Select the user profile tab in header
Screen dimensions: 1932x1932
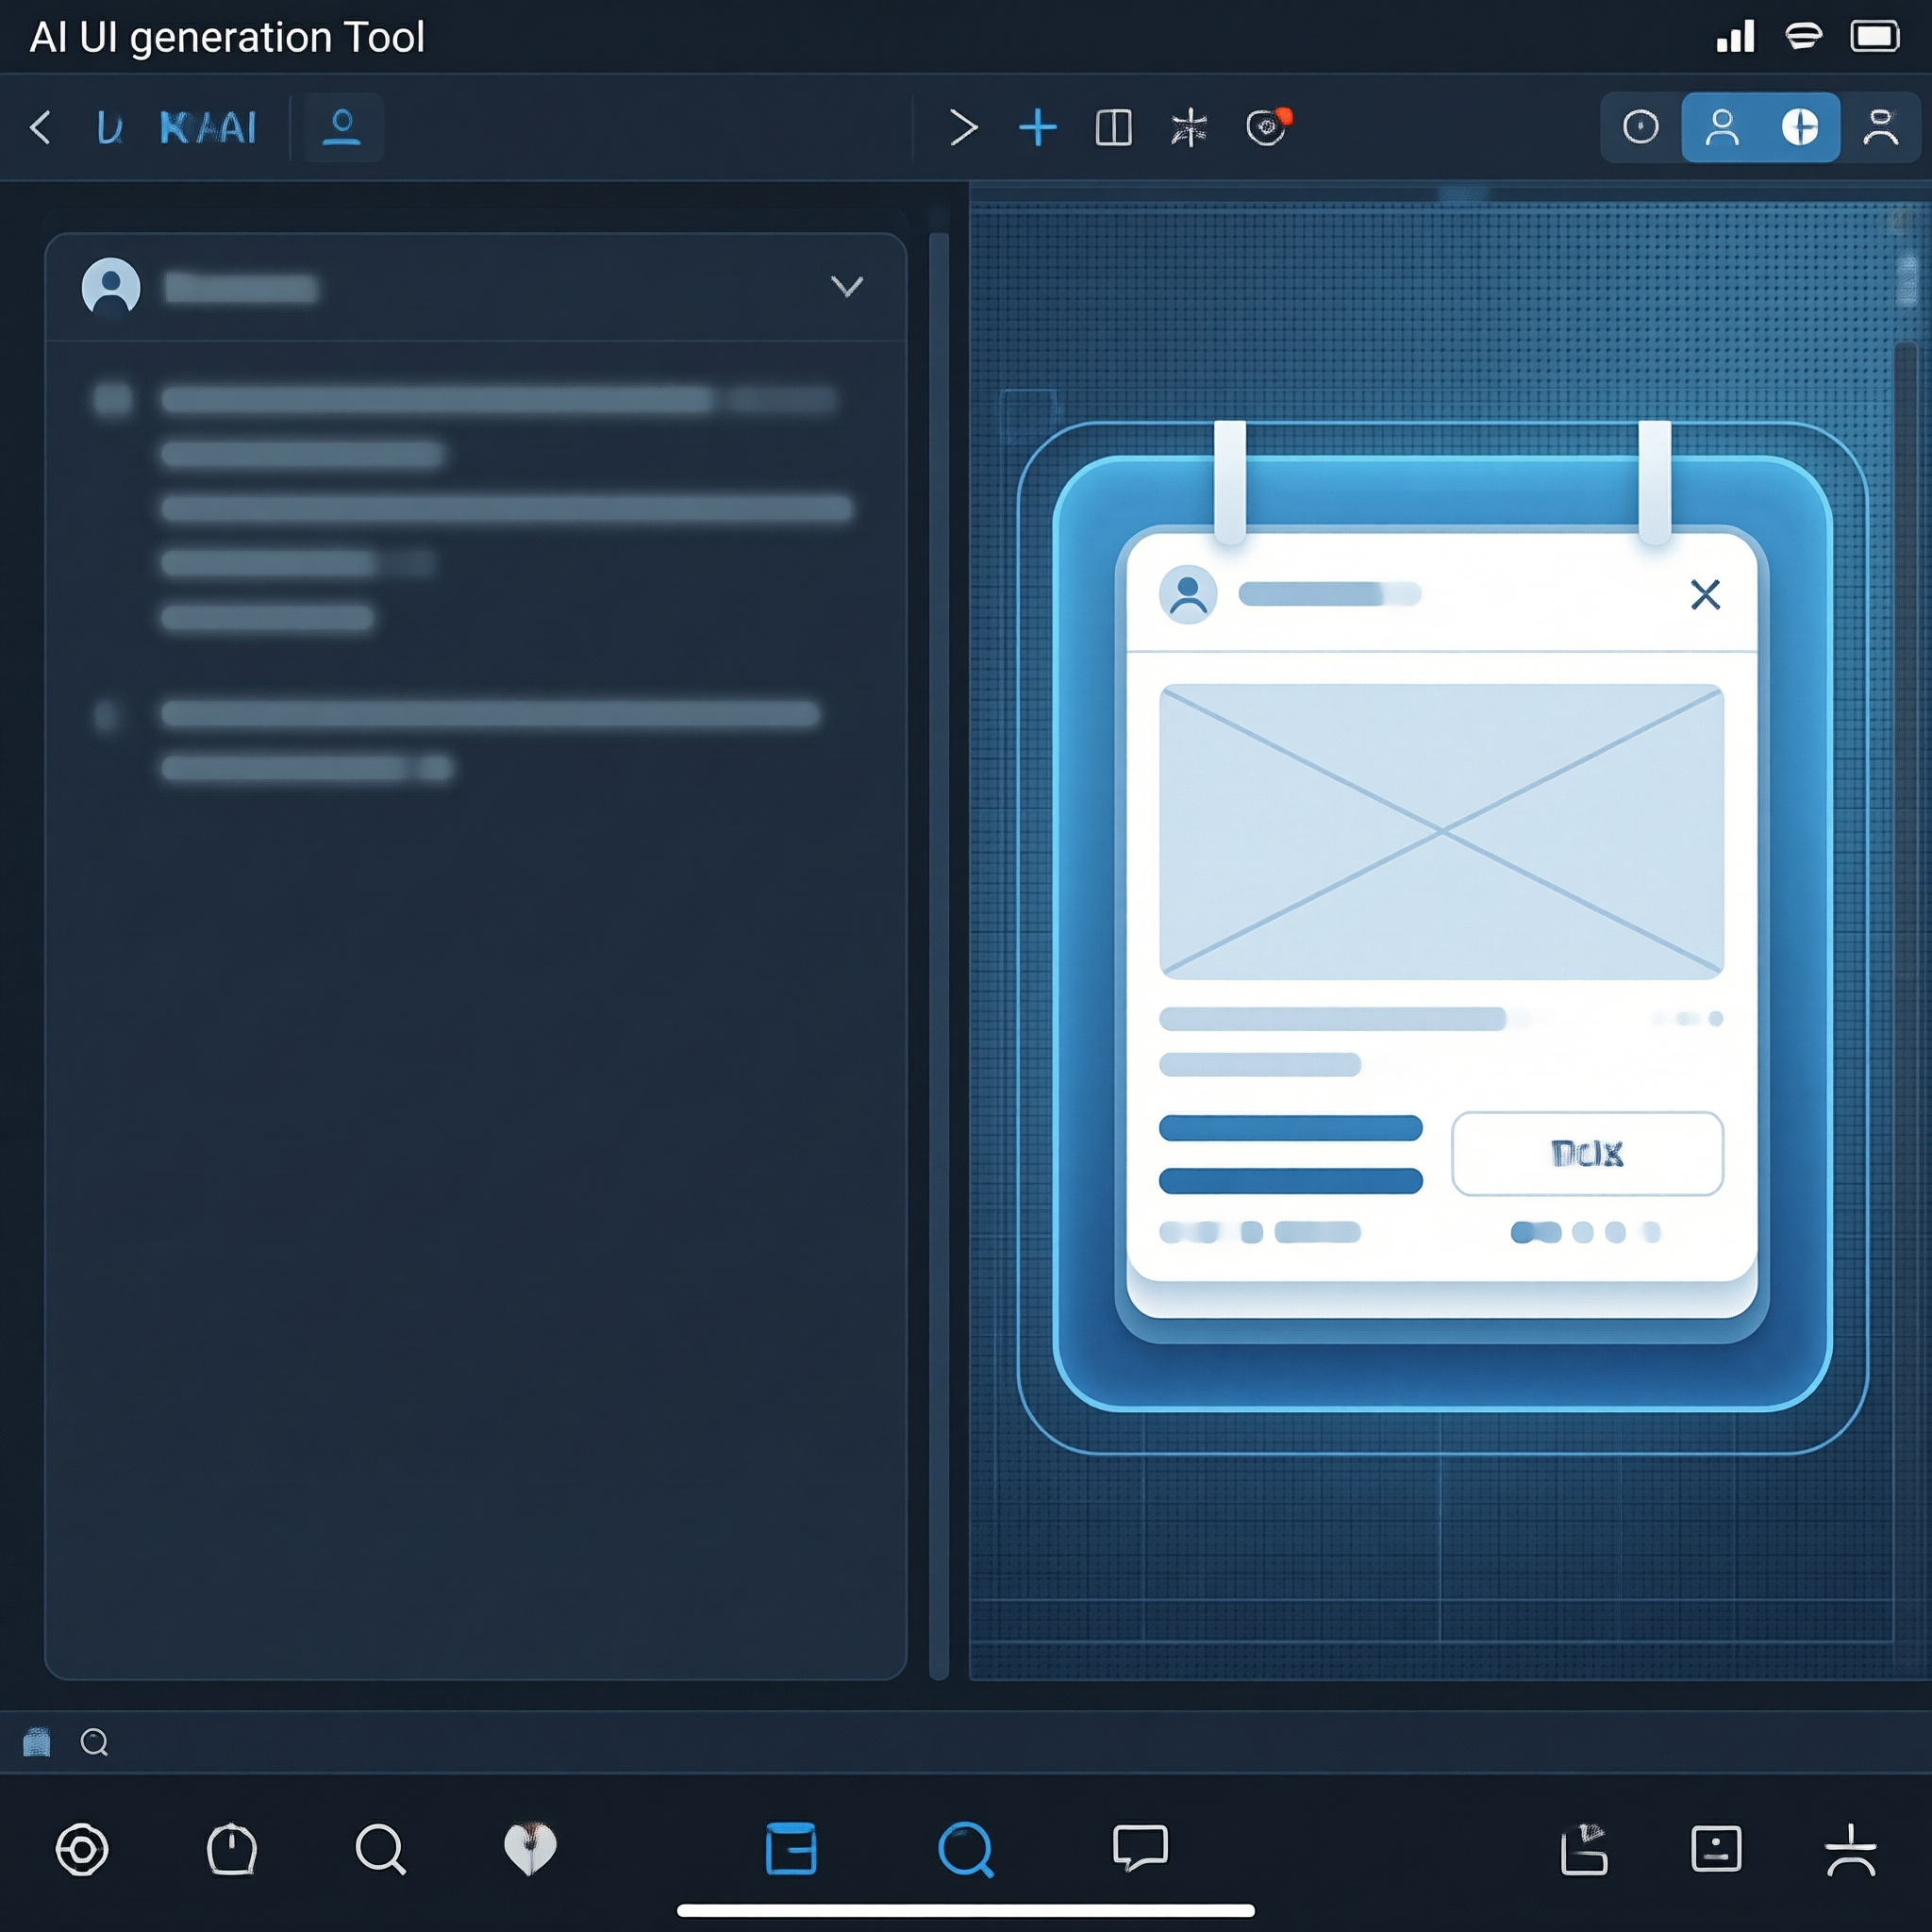[x=342, y=127]
